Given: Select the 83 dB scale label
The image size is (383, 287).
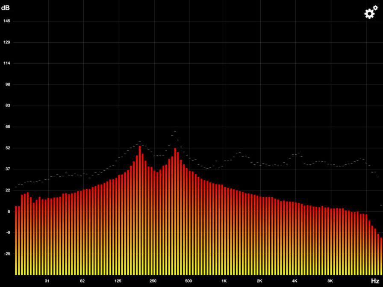Looking at the screenshot, I should [x=6, y=105].
